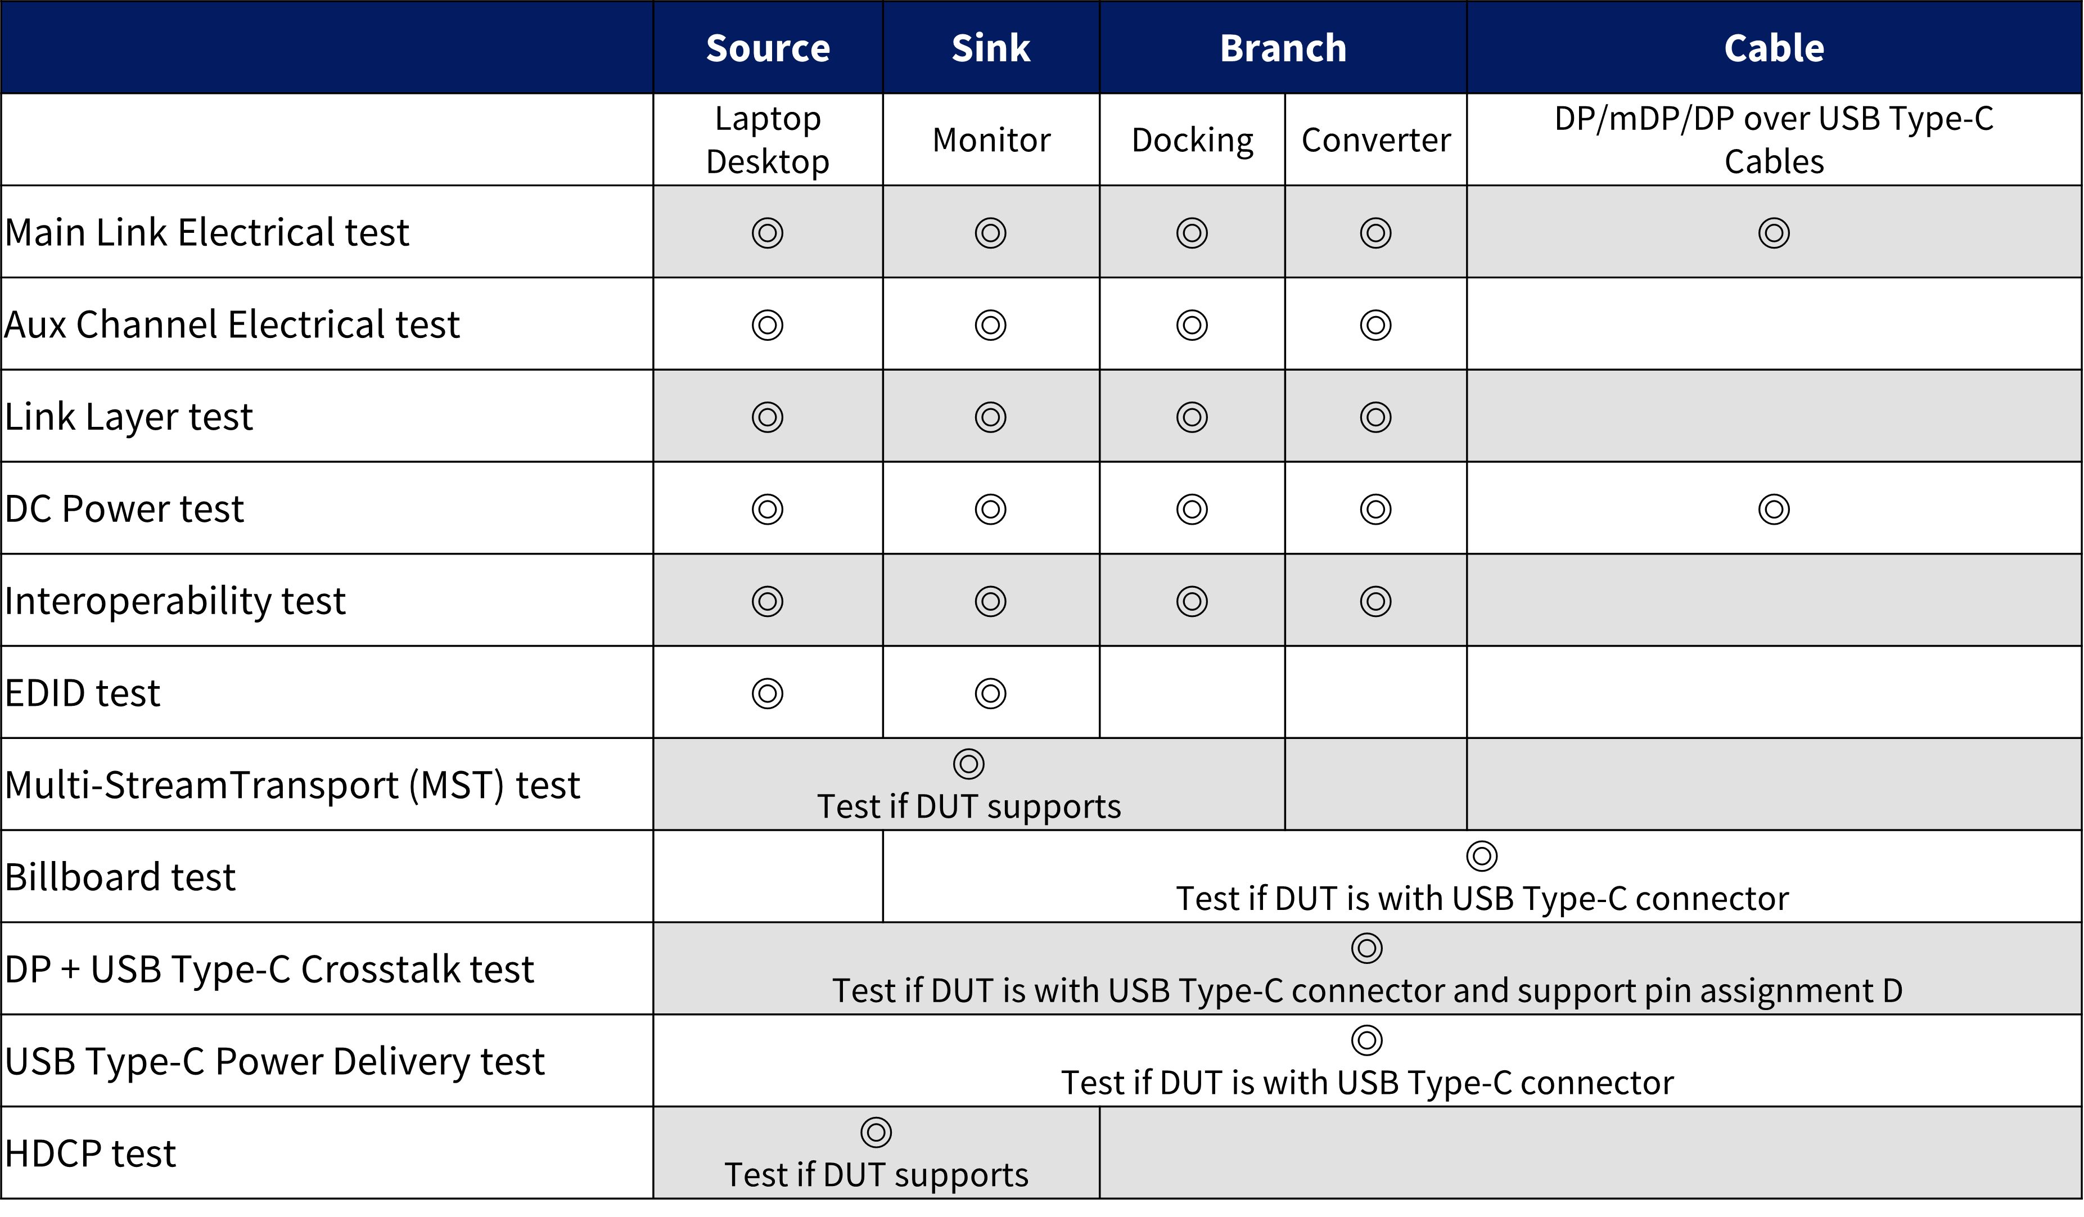
Task: Click the Main Link Electrical Source circle mark
Action: [768, 232]
